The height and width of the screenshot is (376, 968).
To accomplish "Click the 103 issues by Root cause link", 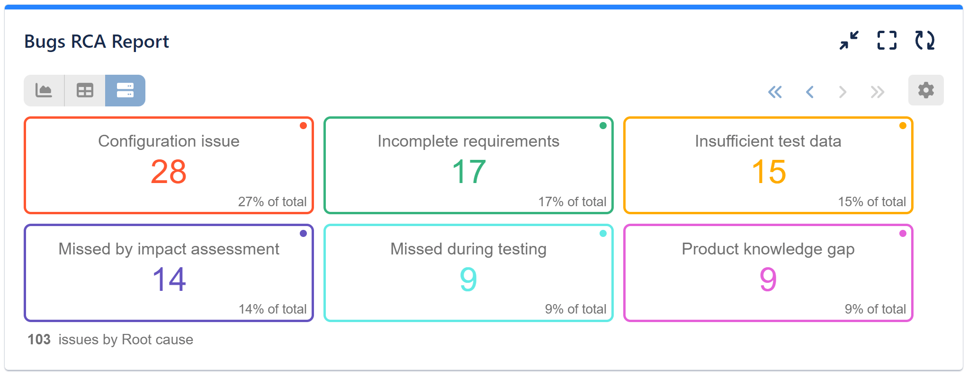I will [110, 339].
